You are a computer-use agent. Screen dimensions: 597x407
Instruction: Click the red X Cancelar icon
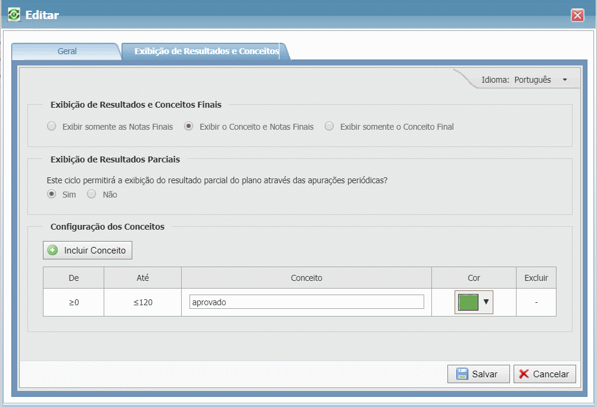(x=524, y=374)
